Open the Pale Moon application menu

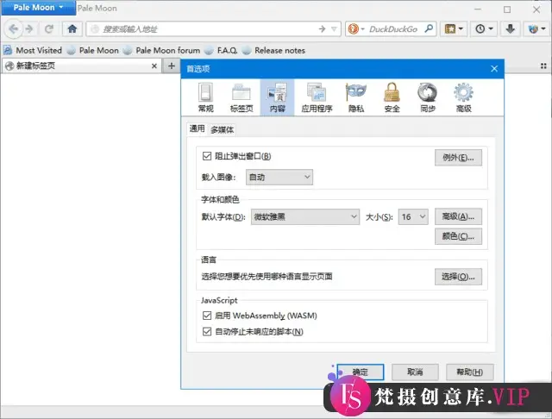click(38, 8)
